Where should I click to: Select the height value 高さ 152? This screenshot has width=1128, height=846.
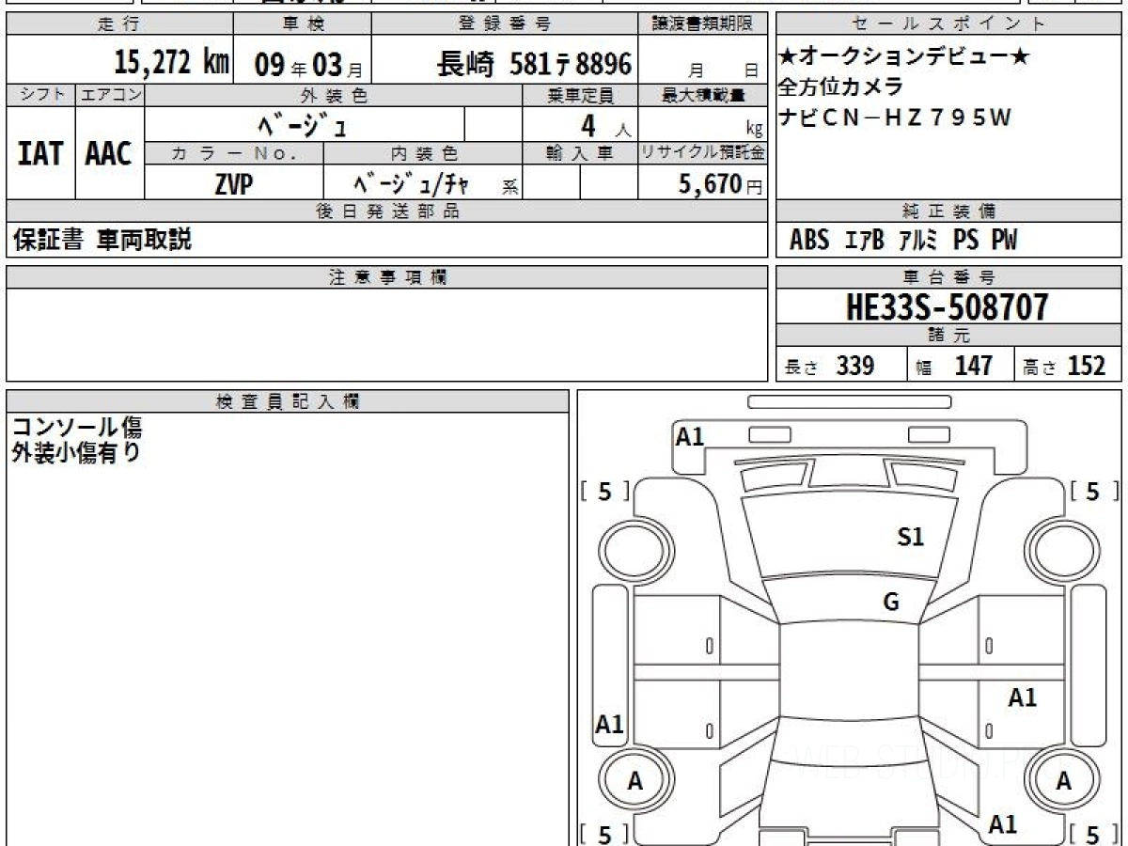(1064, 366)
